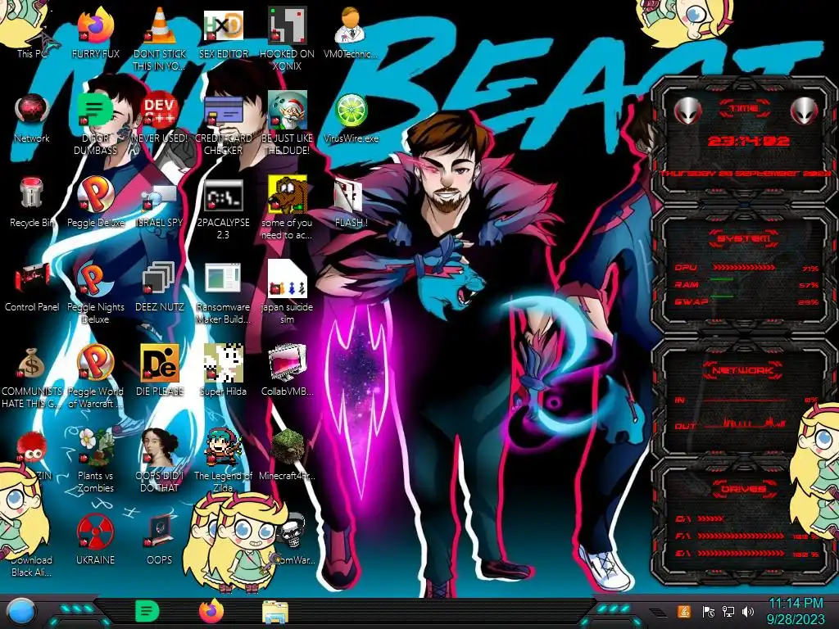Open the network status tray icon
Screen dimensions: 839x629
(728, 611)
